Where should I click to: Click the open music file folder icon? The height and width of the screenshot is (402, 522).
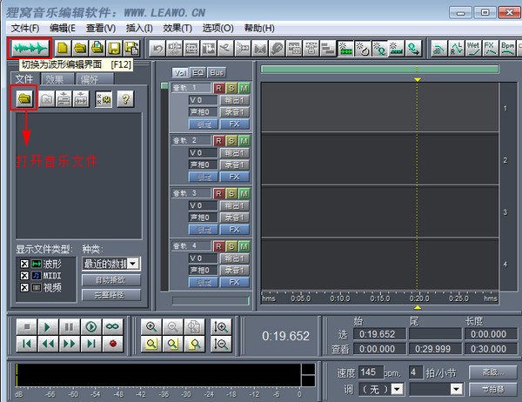(23, 99)
